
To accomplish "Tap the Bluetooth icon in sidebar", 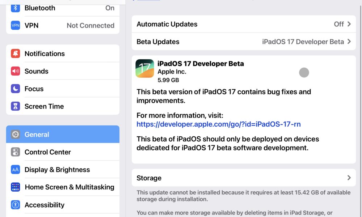I will pos(16,8).
